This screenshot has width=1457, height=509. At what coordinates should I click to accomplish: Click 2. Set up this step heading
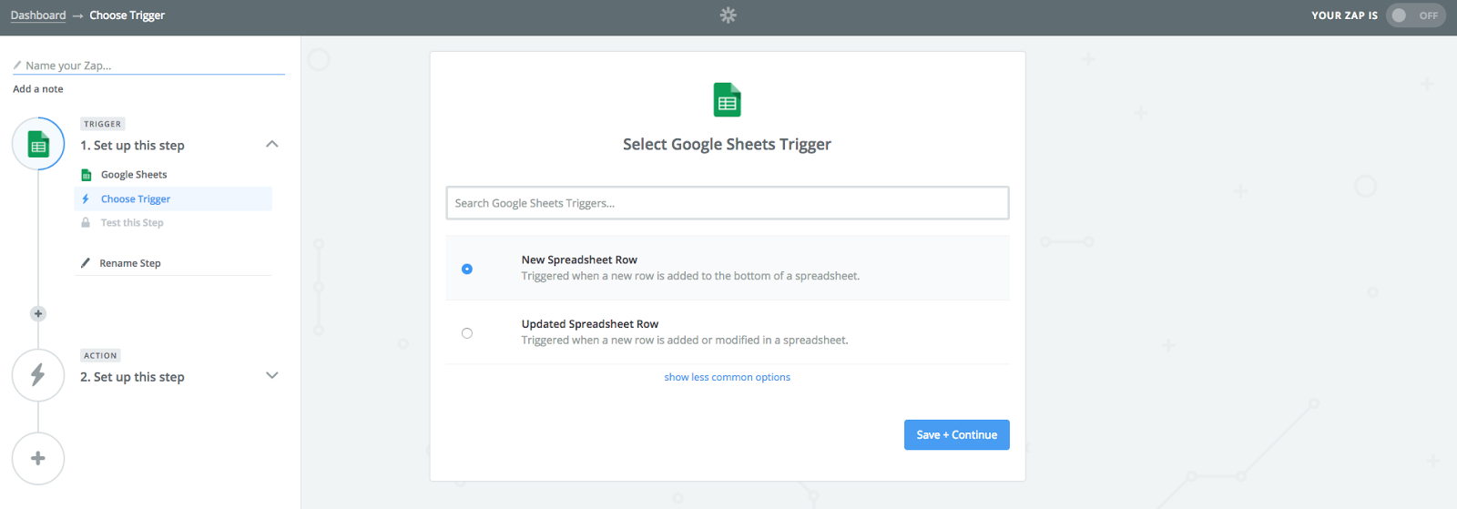click(x=132, y=377)
